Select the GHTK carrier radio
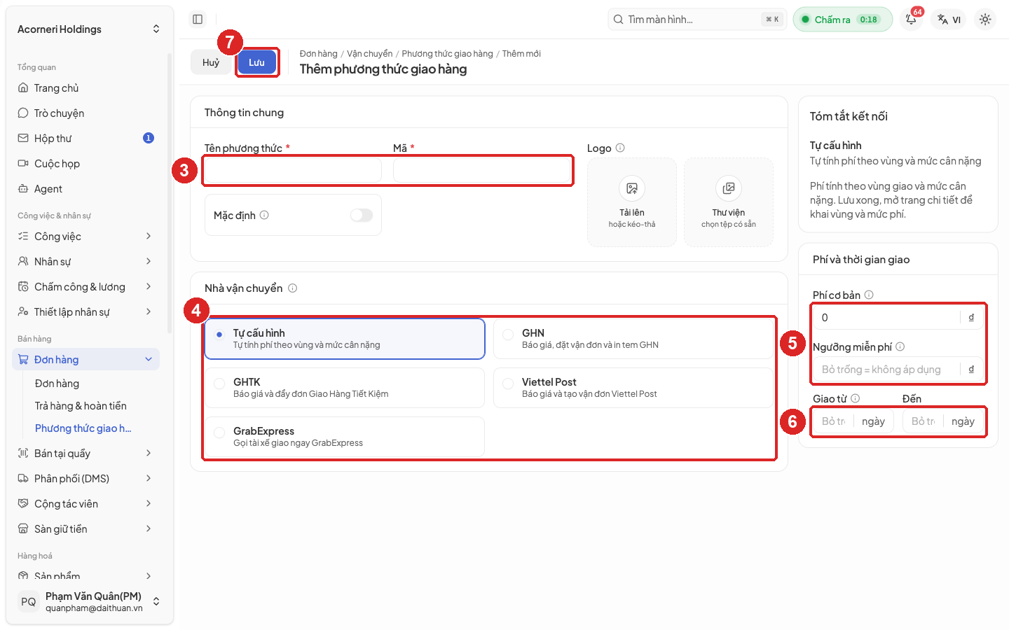This screenshot has height=630, width=1009. (219, 384)
